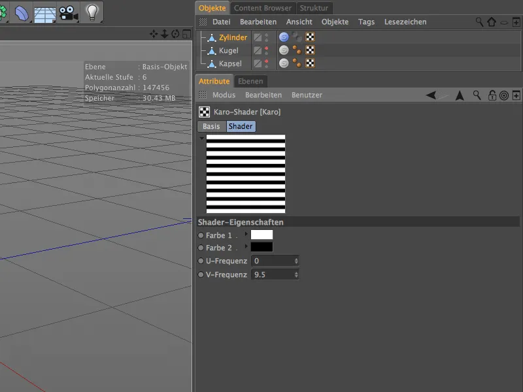Select Kapsel's checkerboard texture tag
Viewport: 523px width, 392px height.
[310, 63]
